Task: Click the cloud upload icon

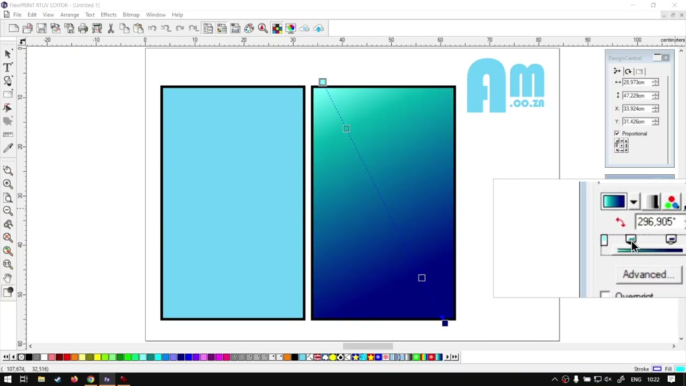Action: (318, 28)
